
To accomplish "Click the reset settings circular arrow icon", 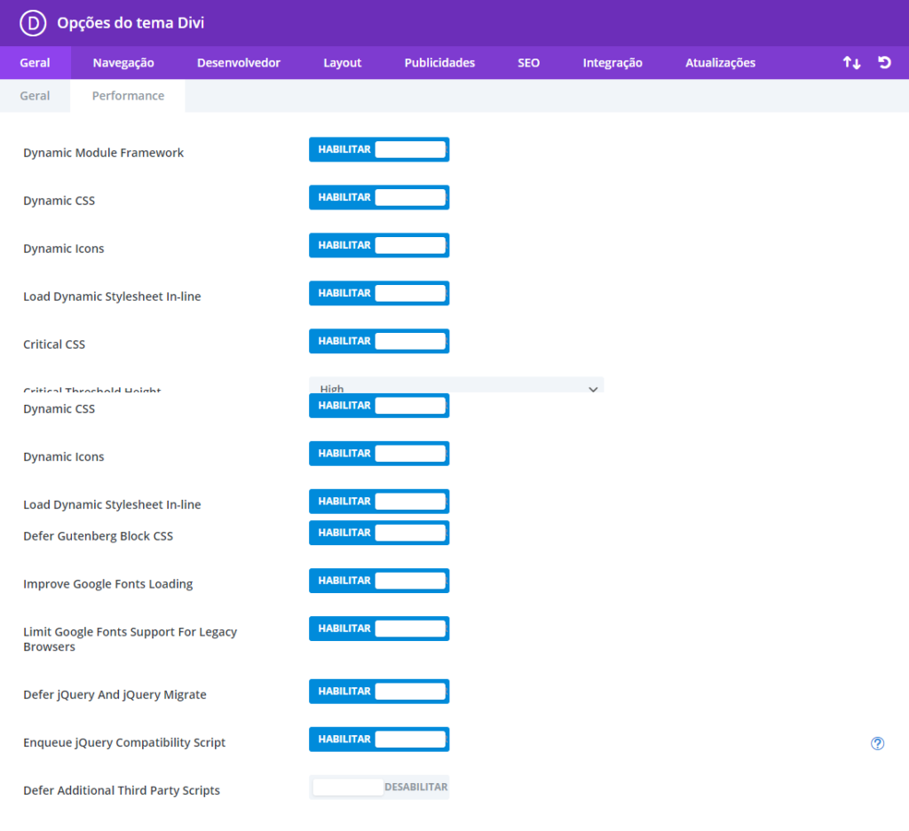I will pyautogui.click(x=884, y=63).
